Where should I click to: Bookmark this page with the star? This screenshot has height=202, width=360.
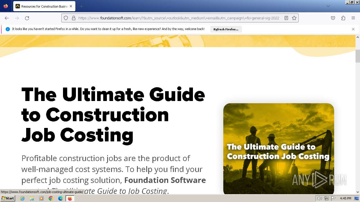tap(294, 18)
